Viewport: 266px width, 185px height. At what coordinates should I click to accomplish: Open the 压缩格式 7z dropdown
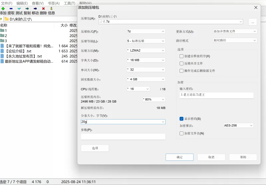pos(146,31)
